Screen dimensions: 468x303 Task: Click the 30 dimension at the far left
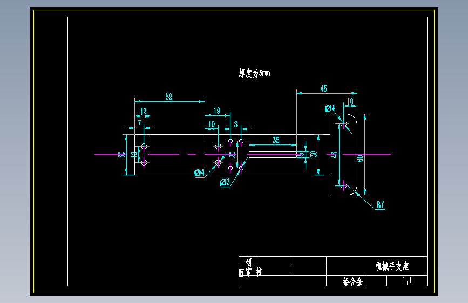click(121, 154)
